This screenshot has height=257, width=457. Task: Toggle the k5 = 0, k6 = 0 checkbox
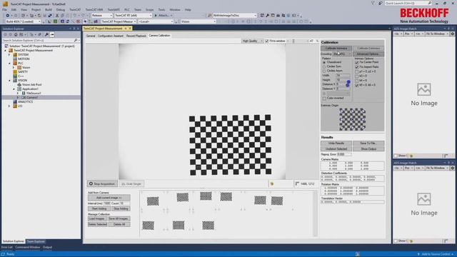point(357,85)
